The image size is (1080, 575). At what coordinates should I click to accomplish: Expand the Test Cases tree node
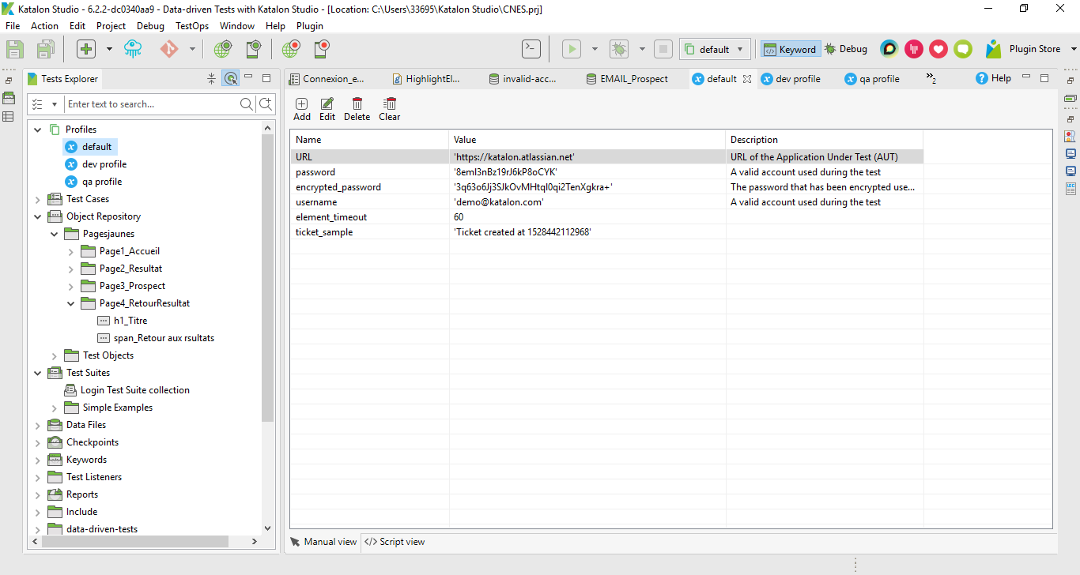pyautogui.click(x=38, y=199)
